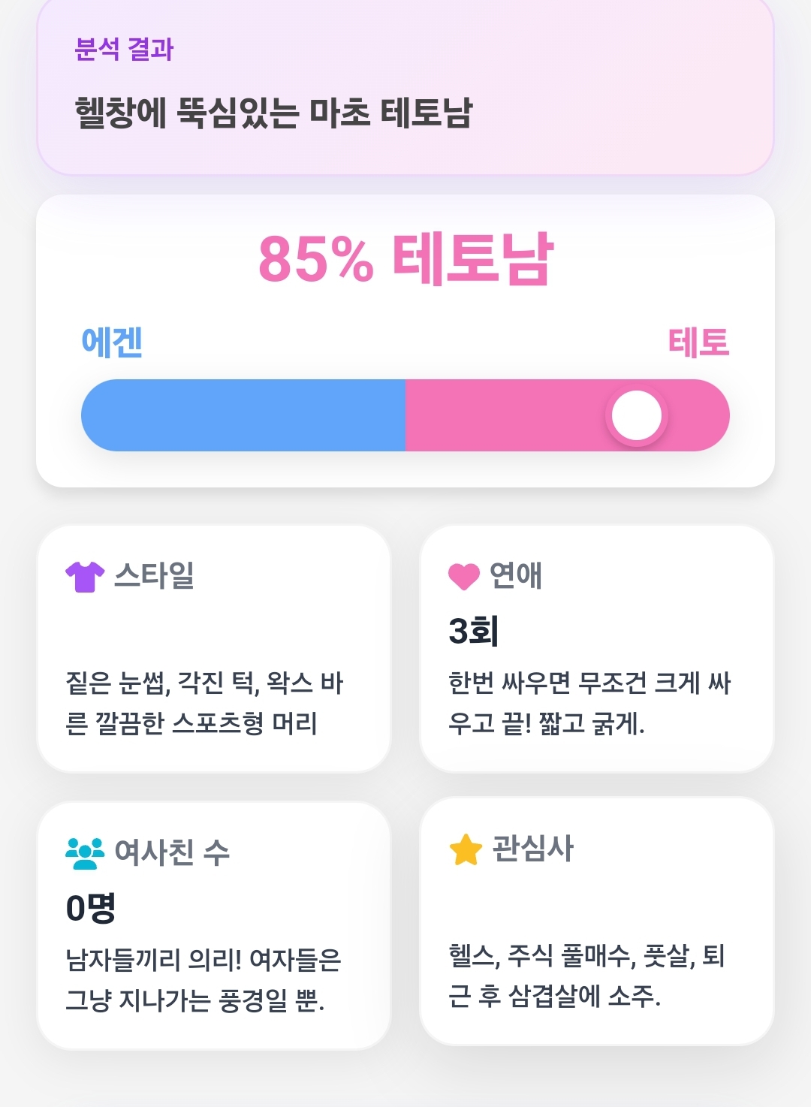
Task: Open the 연애 card
Action: (597, 649)
